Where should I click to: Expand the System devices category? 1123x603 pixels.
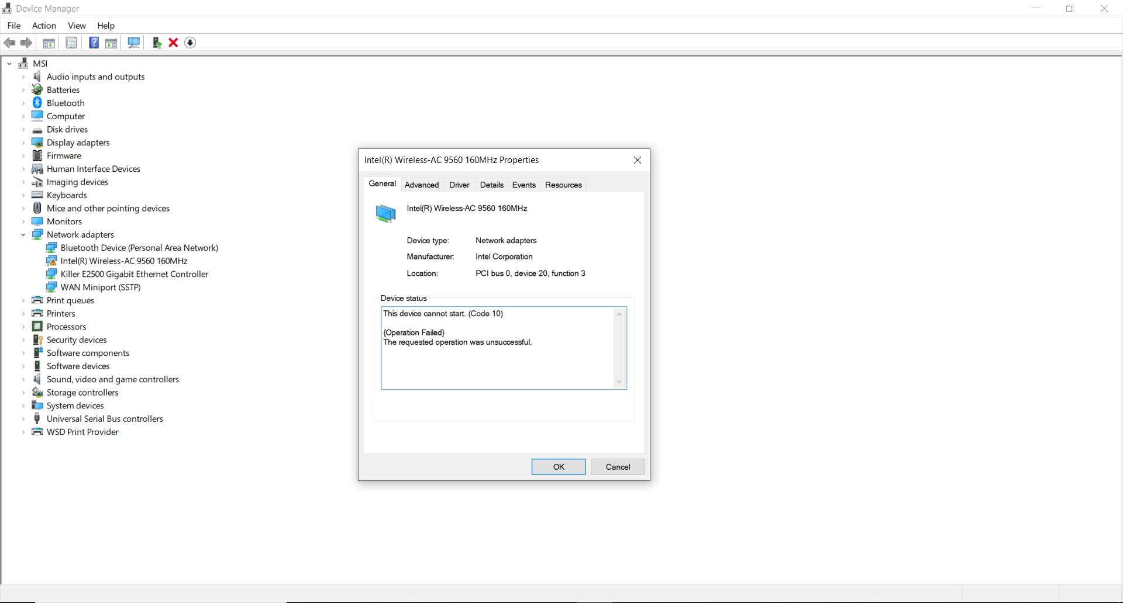click(x=23, y=406)
